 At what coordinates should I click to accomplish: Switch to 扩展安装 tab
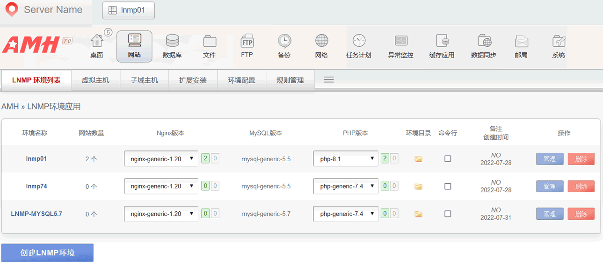(193, 80)
